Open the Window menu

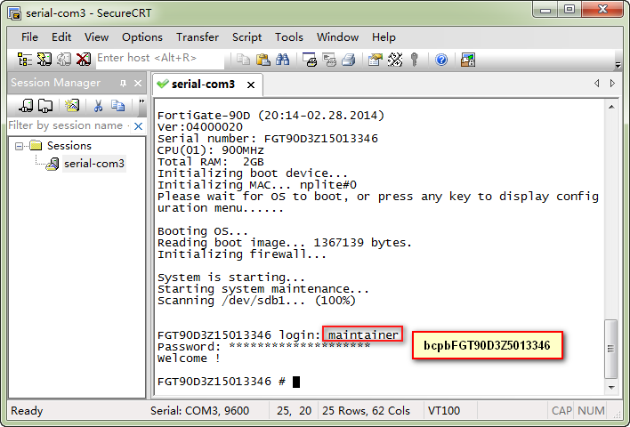[337, 37]
